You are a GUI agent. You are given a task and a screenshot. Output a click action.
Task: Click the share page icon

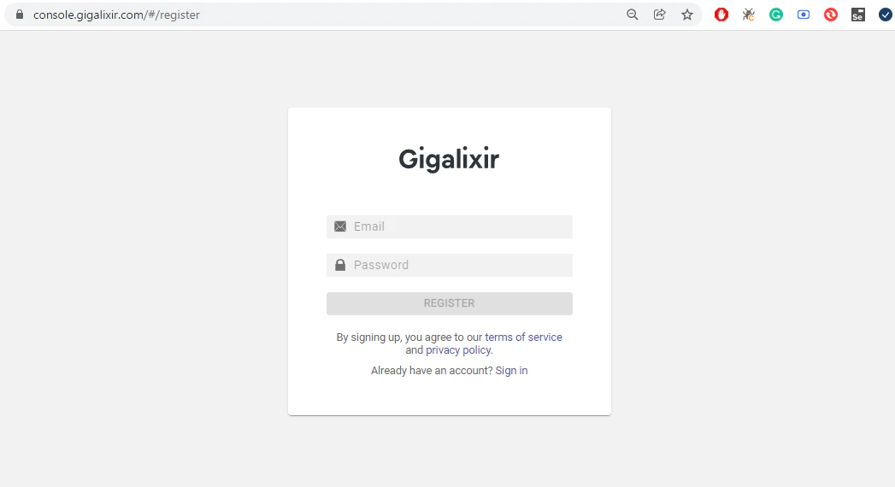[659, 15]
